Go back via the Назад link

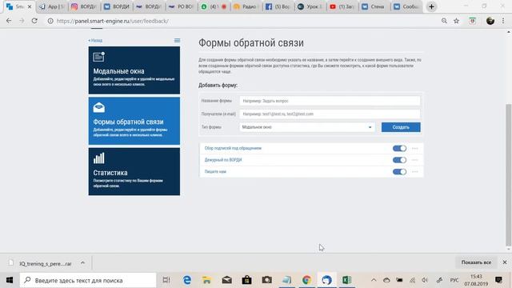click(x=95, y=41)
